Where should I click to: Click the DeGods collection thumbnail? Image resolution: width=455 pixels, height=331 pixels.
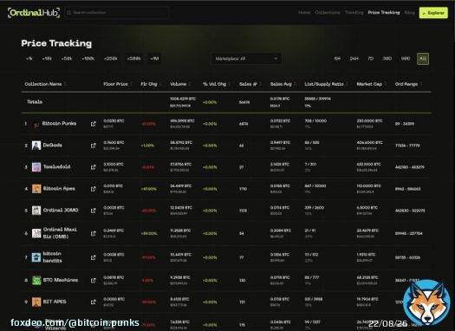(36, 146)
